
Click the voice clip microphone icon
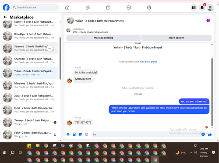point(68,134)
